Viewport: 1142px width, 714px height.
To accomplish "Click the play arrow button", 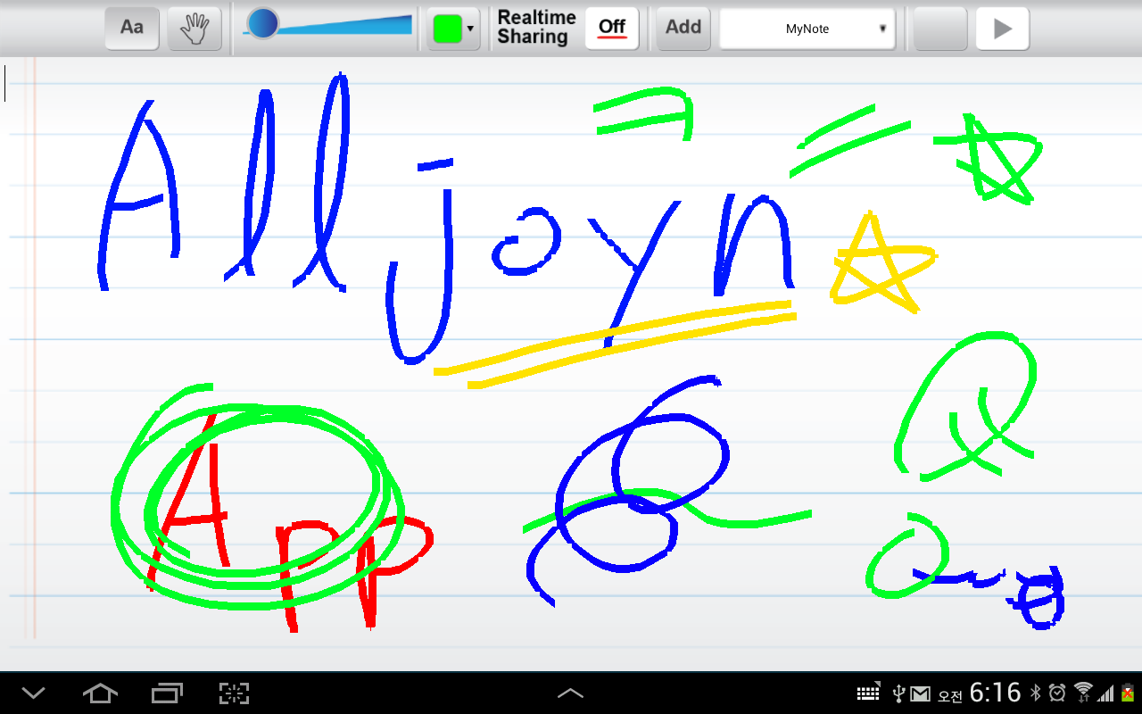I will pyautogui.click(x=1002, y=29).
